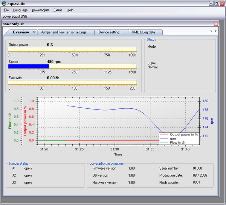
Task: Open the Extras menu
Action: (x=58, y=10)
